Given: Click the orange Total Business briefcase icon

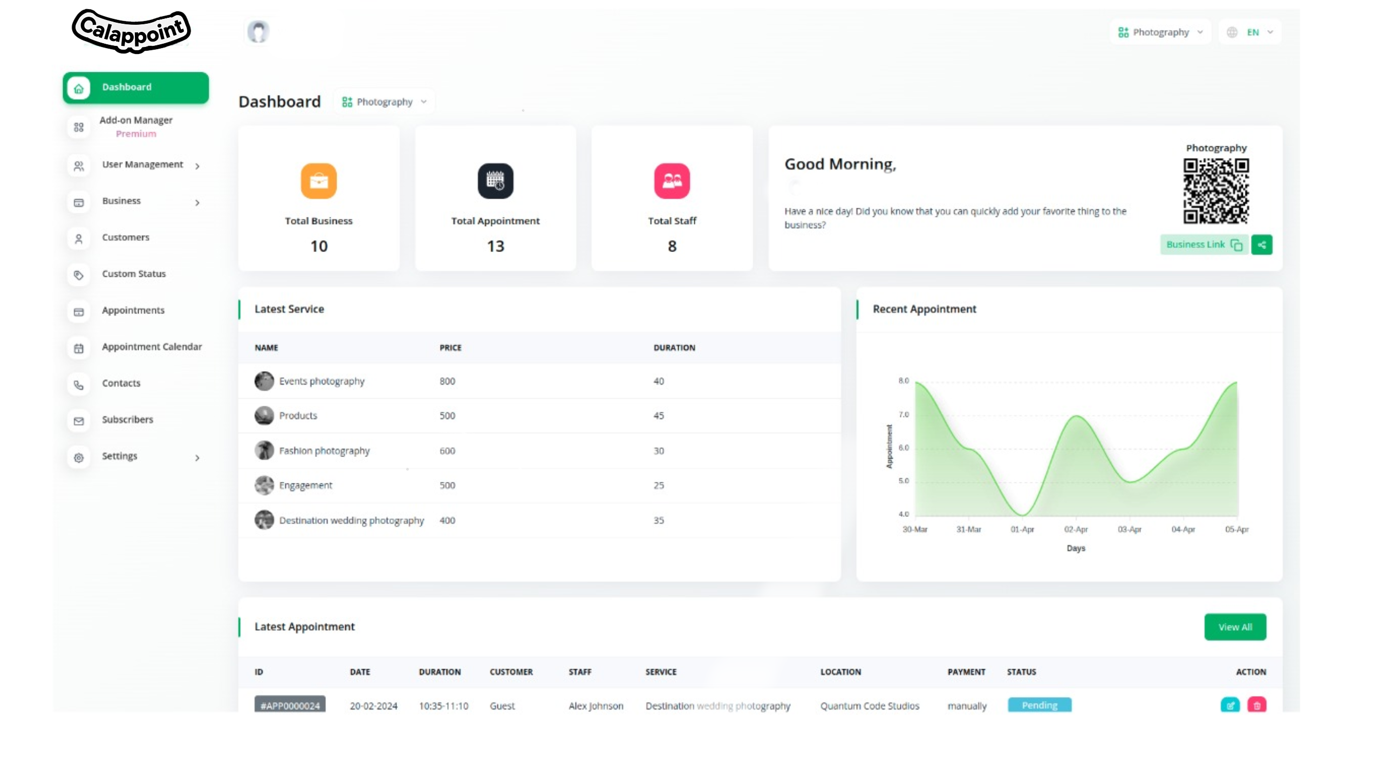Looking at the screenshot, I should click(319, 181).
